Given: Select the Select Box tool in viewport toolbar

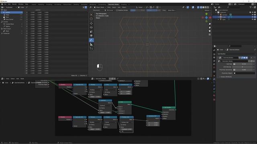Looking at the screenshot, I should click(x=92, y=14).
